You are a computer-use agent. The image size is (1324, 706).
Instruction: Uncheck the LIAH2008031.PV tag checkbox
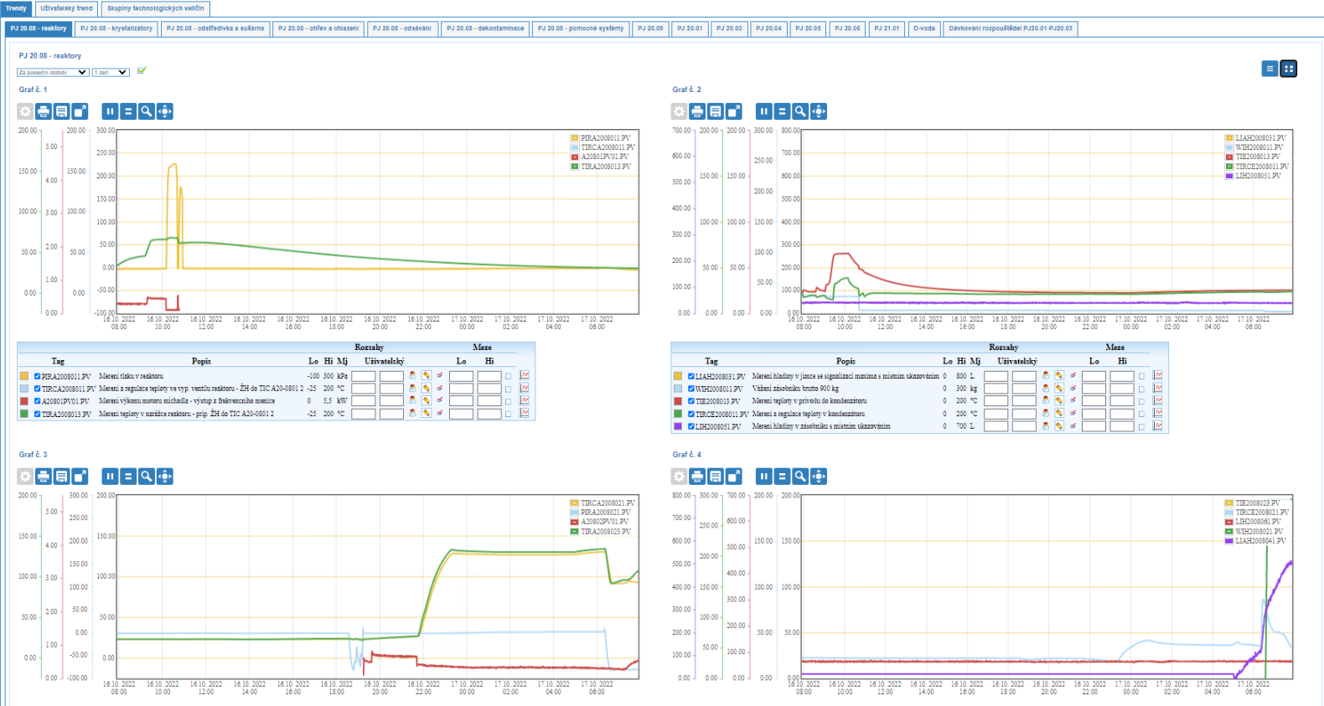[x=691, y=376]
